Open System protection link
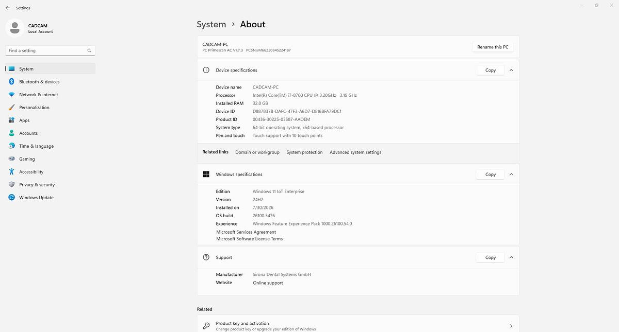The width and height of the screenshot is (619, 332). coord(304,152)
